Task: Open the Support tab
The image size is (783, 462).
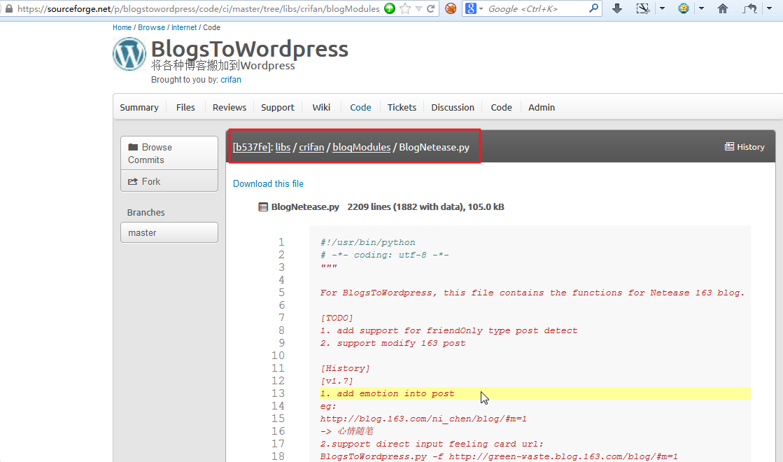Action: tap(278, 107)
